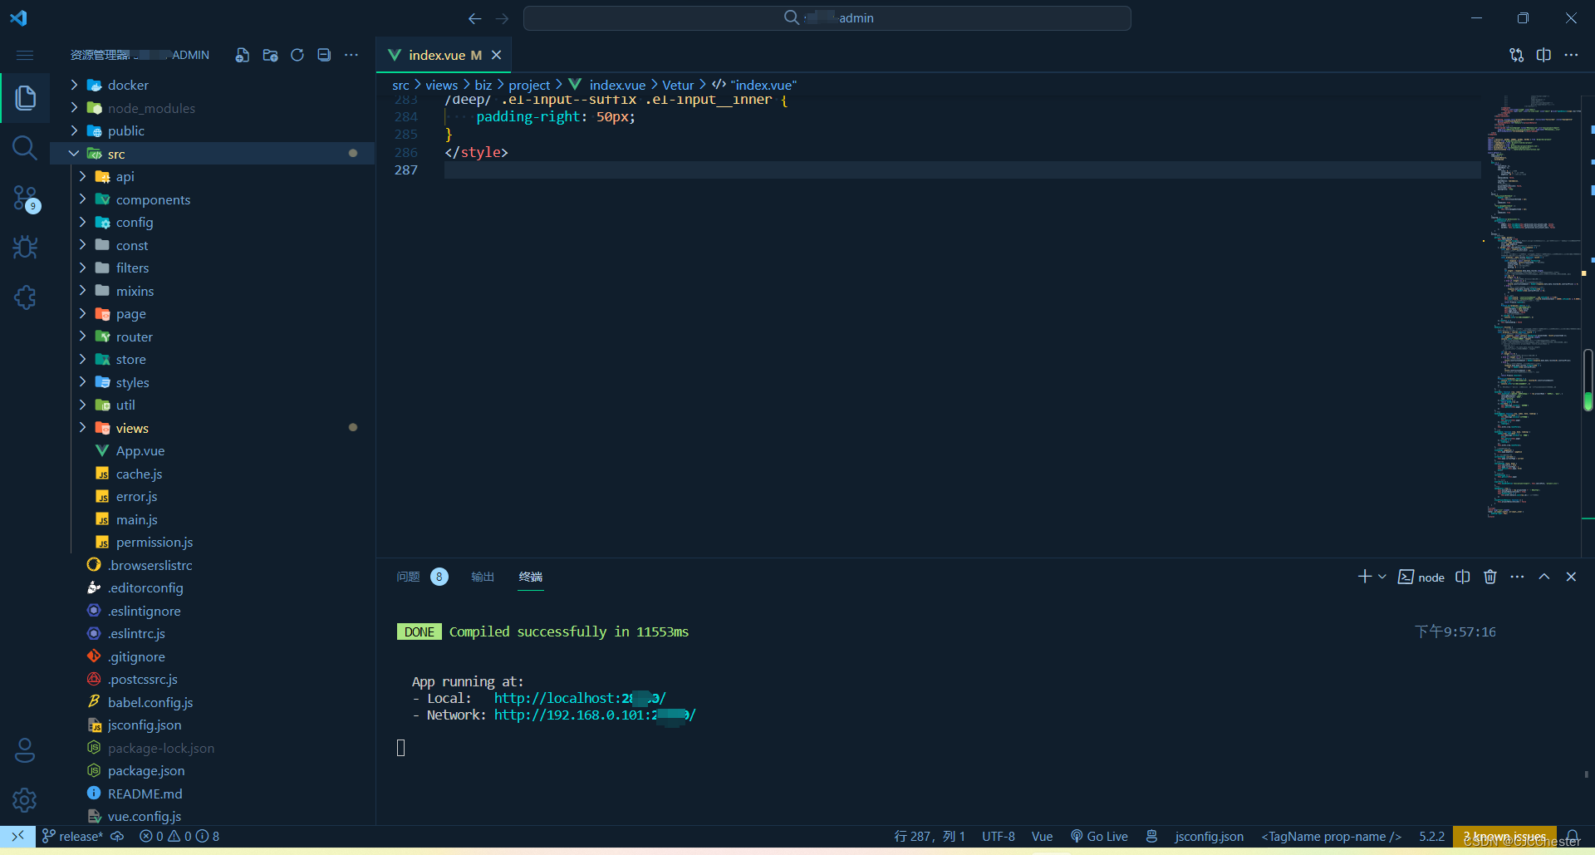Screen dimensions: 1595x855
Task: Click the trash icon to kill the terminal
Action: click(x=1489, y=577)
